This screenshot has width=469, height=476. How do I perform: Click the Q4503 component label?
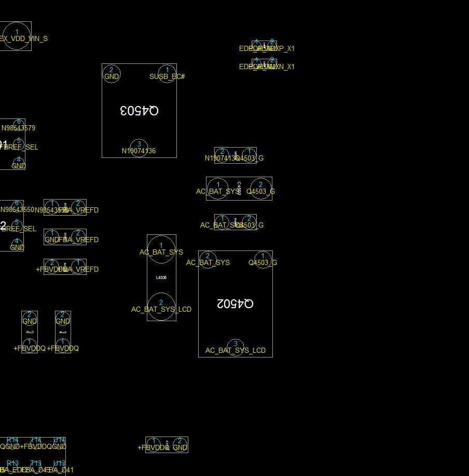[139, 111]
